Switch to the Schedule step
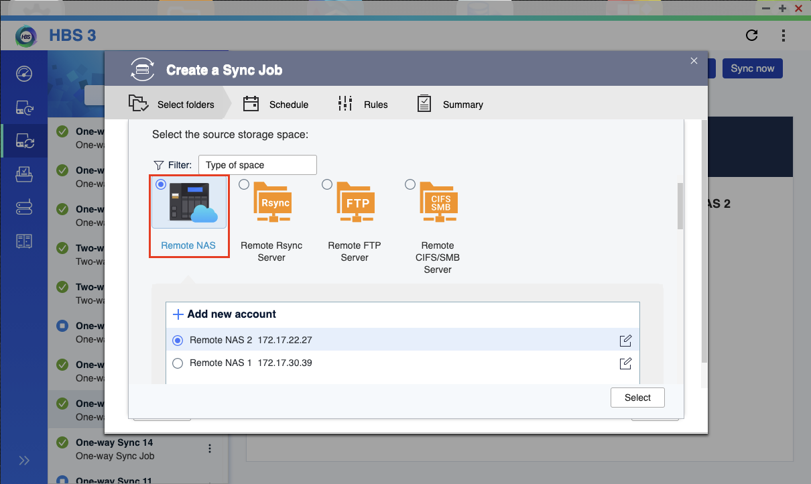 [x=275, y=104]
